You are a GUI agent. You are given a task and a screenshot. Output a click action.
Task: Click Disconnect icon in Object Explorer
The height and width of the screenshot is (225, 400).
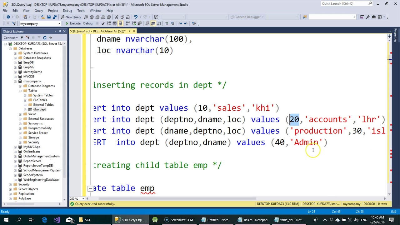(x=27, y=37)
